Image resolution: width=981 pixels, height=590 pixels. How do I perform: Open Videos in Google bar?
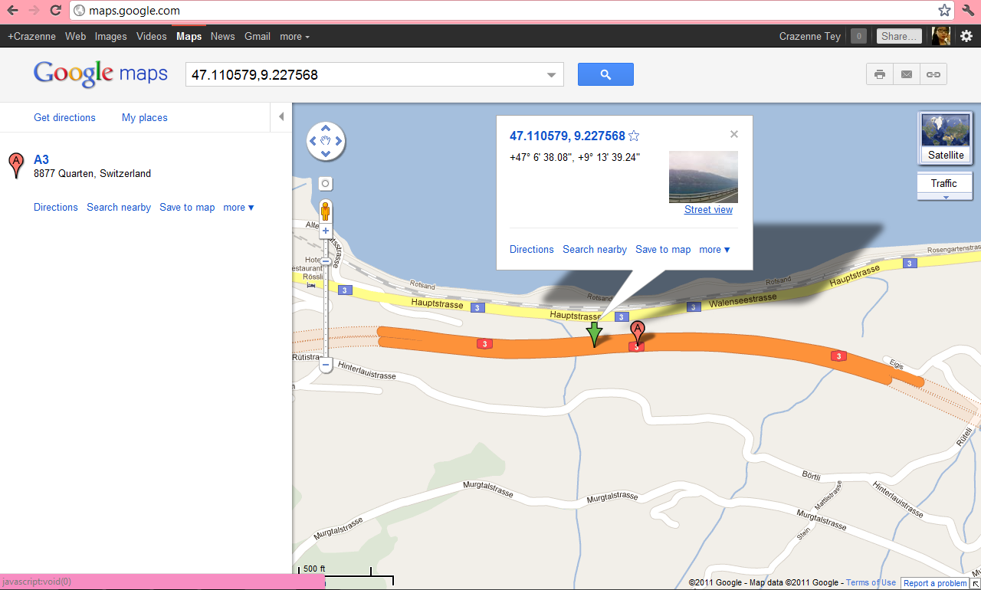tap(152, 36)
